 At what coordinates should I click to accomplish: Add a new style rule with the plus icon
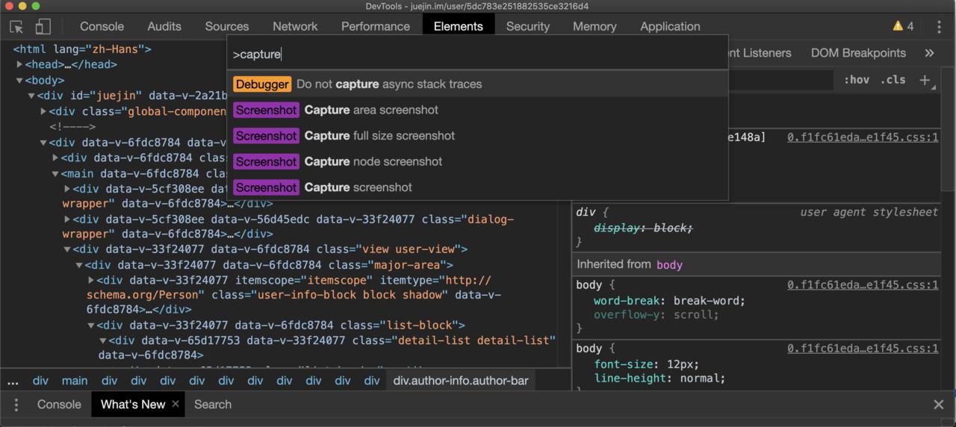click(x=925, y=80)
